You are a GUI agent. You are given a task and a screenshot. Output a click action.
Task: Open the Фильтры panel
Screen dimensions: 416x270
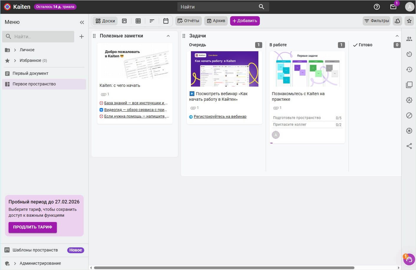coord(377,21)
